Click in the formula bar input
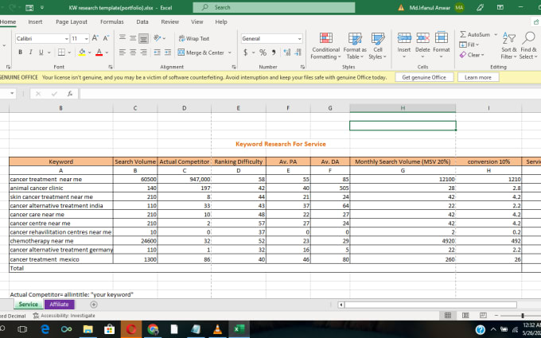 (309, 94)
